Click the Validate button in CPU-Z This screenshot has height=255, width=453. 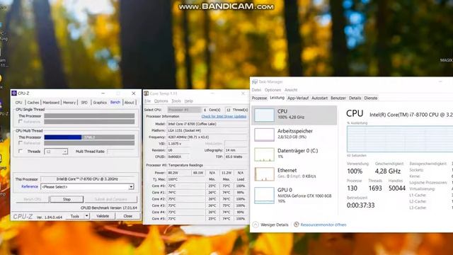(x=103, y=216)
